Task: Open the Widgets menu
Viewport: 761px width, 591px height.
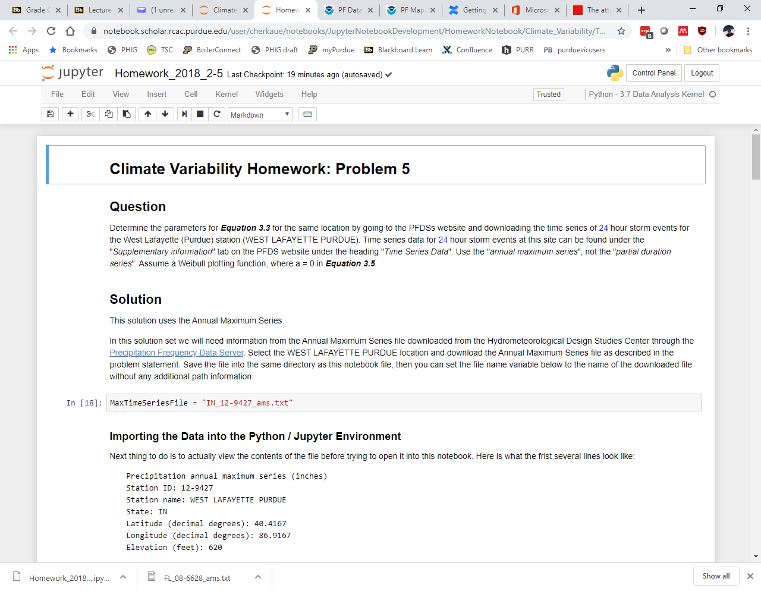Action: click(x=269, y=94)
